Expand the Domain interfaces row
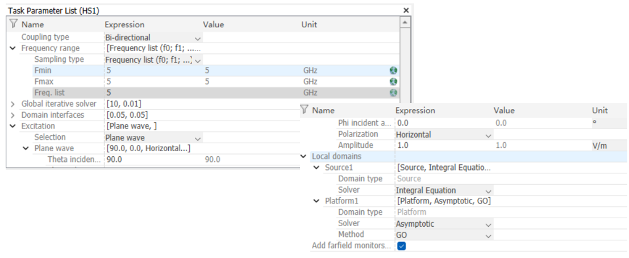629x258 pixels. pyautogui.click(x=13, y=115)
